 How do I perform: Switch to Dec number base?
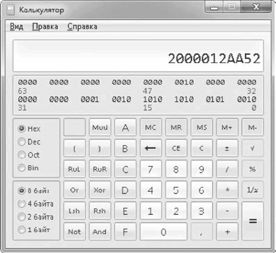(29, 142)
